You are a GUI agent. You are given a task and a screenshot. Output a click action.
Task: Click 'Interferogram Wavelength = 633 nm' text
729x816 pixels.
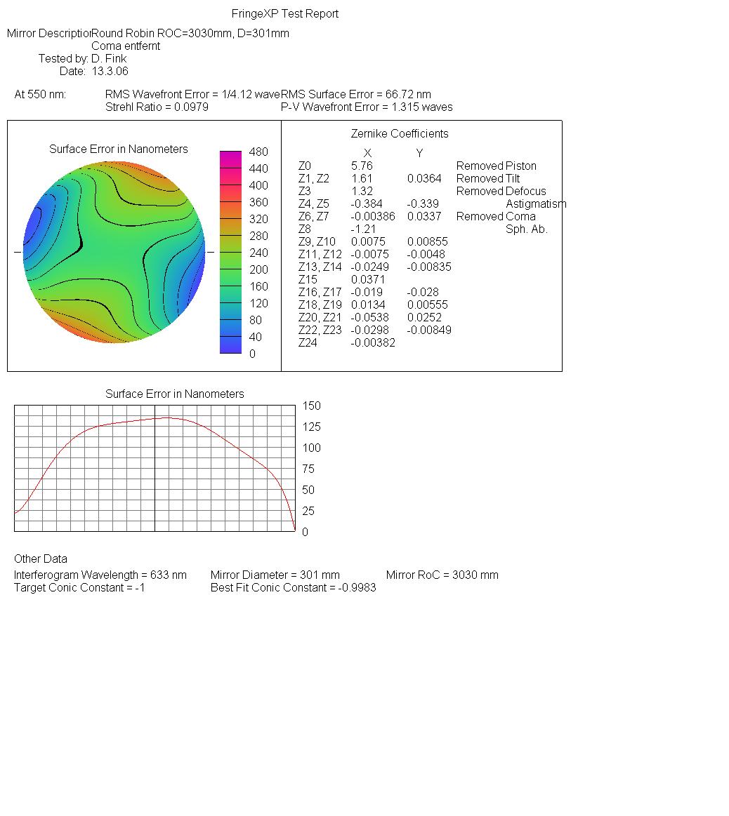point(100,575)
